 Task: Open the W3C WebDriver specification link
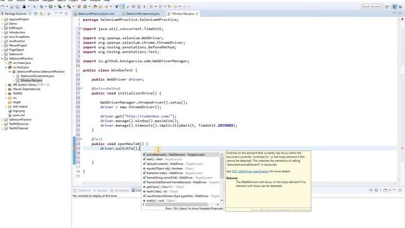pos(250,172)
